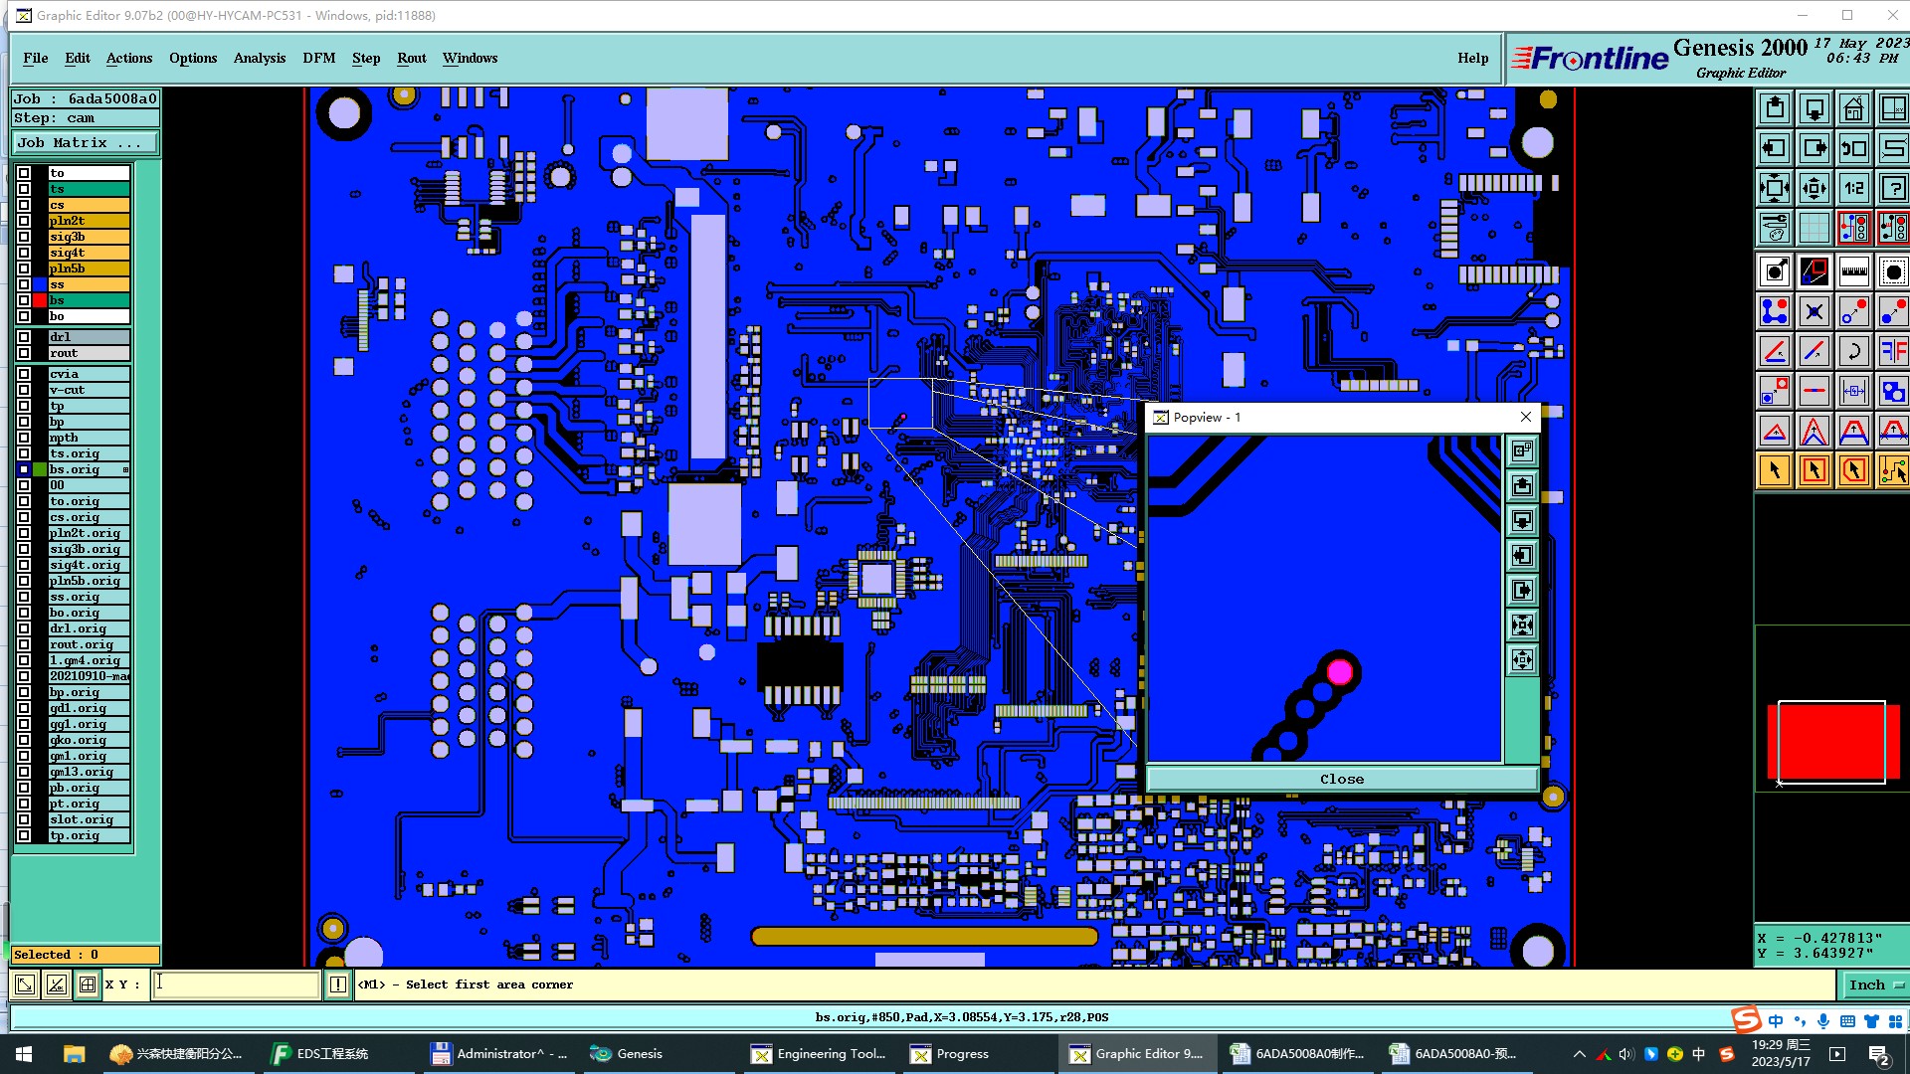Image resolution: width=1910 pixels, height=1074 pixels.
Task: Toggle checkbox for layer ts
Action: click(24, 189)
